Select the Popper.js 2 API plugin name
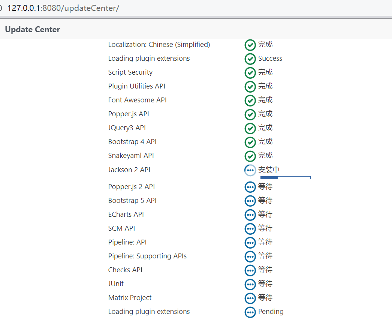This screenshot has height=333, width=392. (131, 187)
